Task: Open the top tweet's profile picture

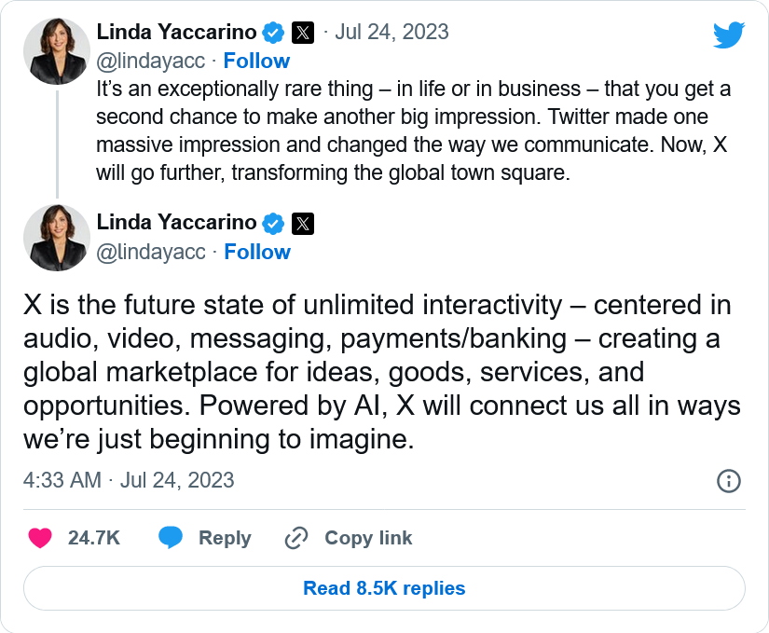Action: click(x=57, y=51)
